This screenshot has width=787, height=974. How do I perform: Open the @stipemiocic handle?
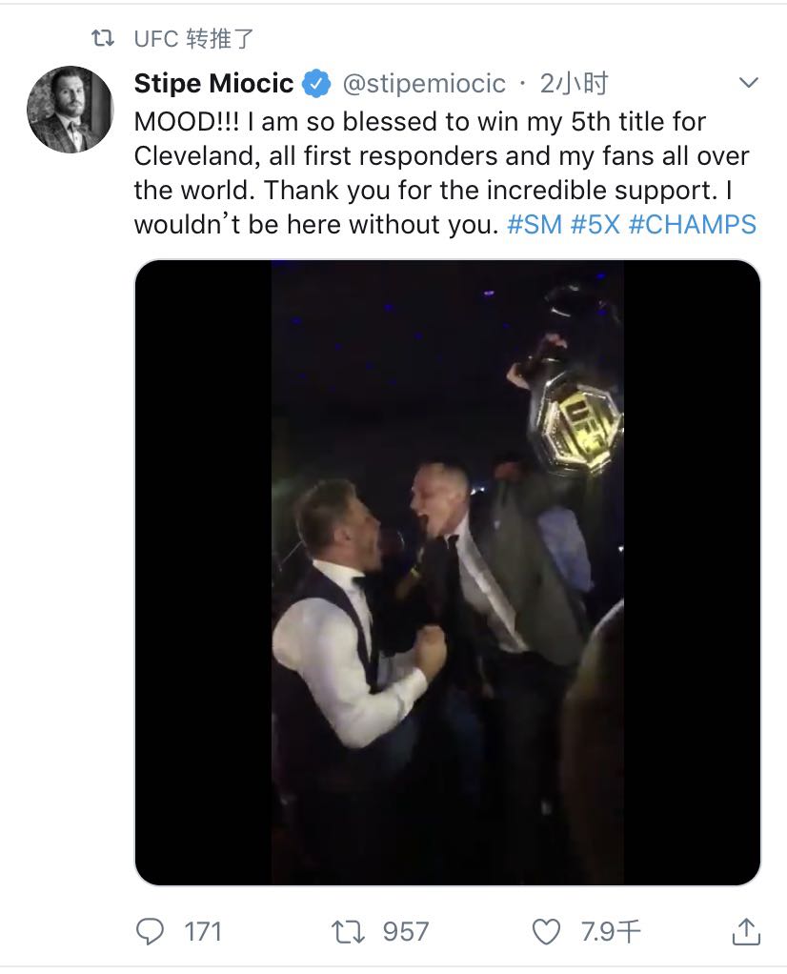(x=424, y=84)
